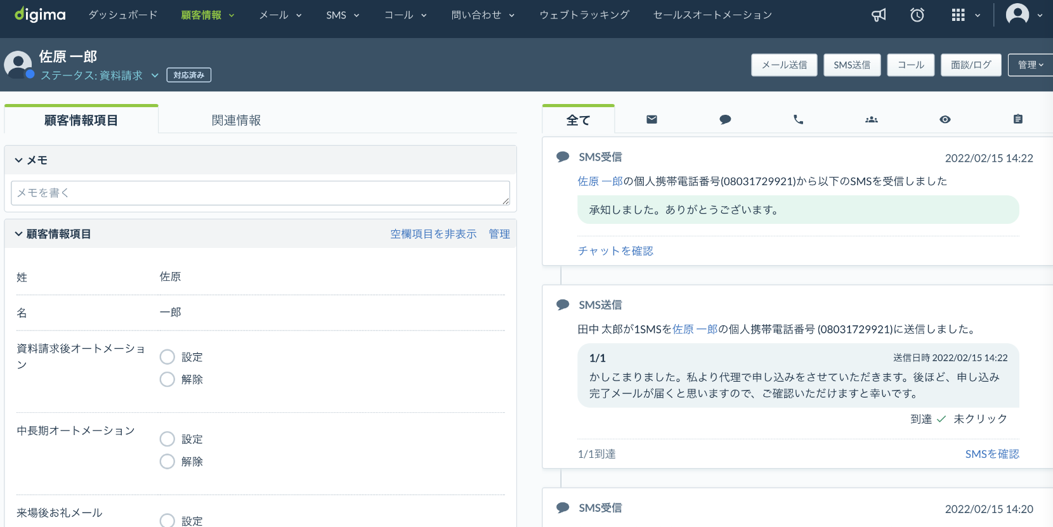Switch to 関連情報 tab
Viewport: 1053px width, 527px height.
[236, 120]
